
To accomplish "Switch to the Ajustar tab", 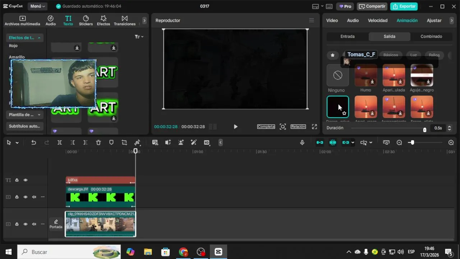I will [x=434, y=21].
